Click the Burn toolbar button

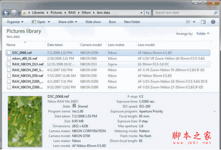point(112,22)
